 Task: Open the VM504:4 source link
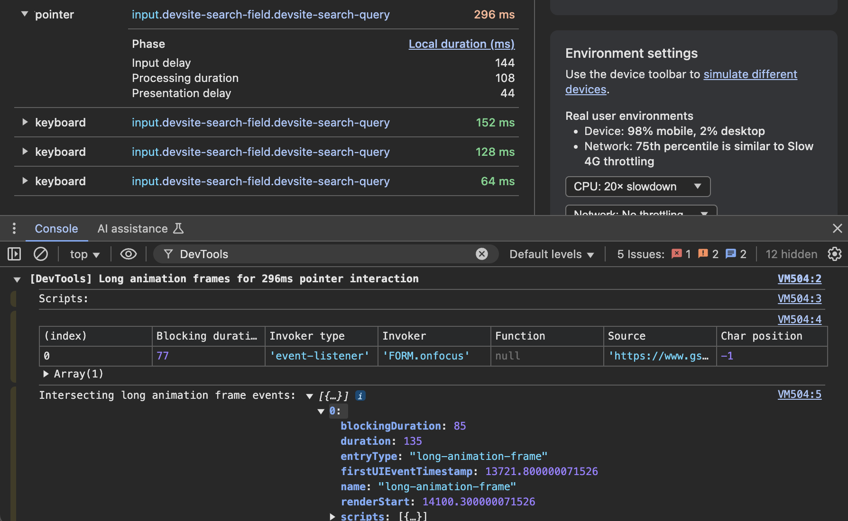tap(800, 319)
